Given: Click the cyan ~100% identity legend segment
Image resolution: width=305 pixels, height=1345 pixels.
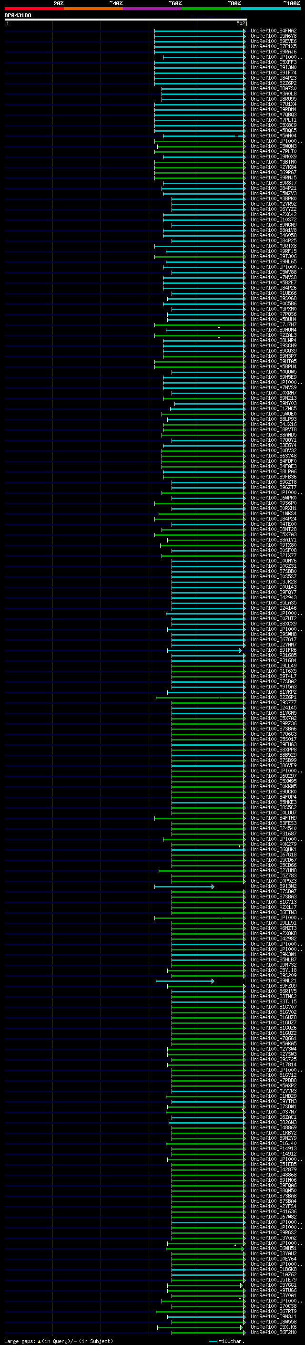Looking at the screenshot, I should pyautogui.click(x=271, y=9).
